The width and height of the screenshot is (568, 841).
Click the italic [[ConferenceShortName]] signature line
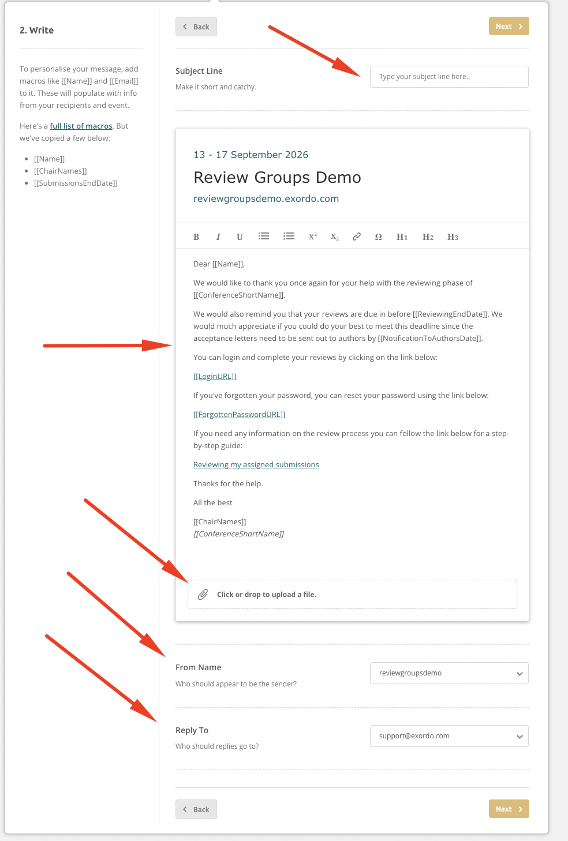239,534
